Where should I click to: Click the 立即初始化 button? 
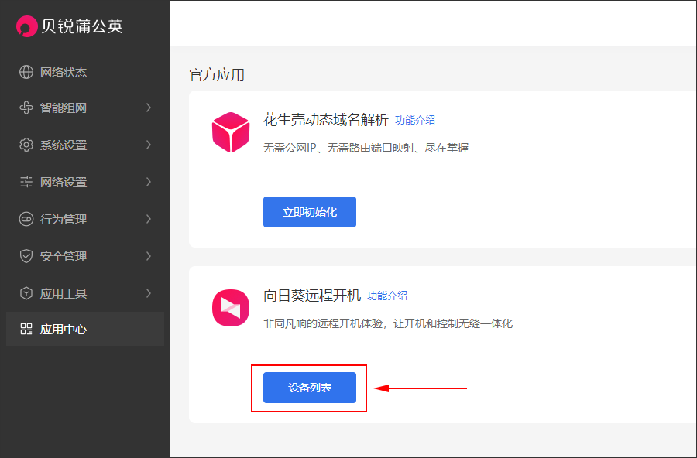point(309,212)
